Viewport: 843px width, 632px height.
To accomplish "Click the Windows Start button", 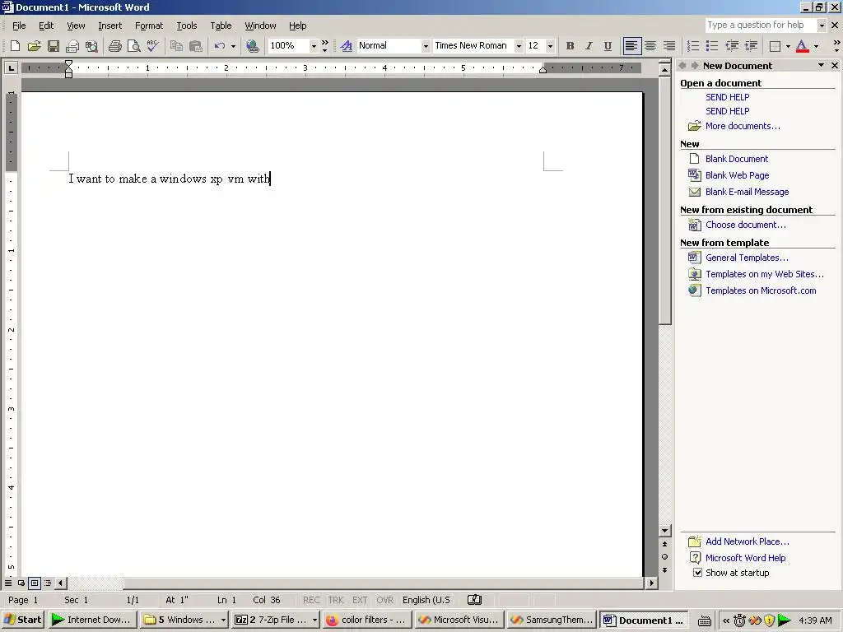I will coord(22,620).
